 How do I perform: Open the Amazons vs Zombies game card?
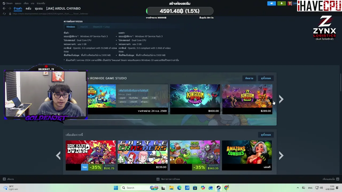[x=247, y=155]
